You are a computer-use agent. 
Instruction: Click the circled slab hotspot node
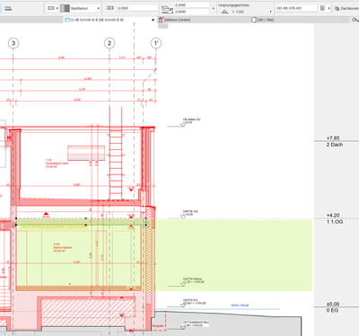(x=145, y=225)
